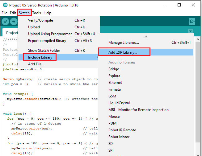The height and width of the screenshot is (156, 202).
Task: Open the Help menu
Action: pyautogui.click(x=47, y=13)
